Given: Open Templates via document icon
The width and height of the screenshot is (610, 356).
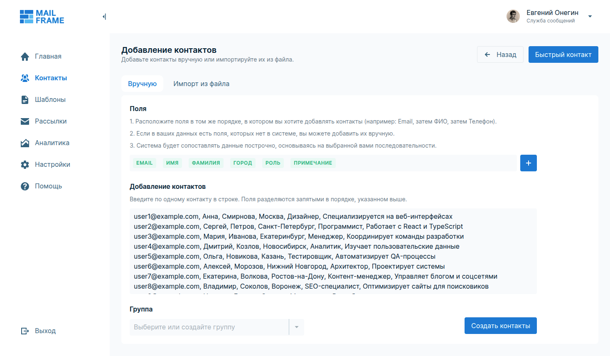Looking at the screenshot, I should tap(25, 100).
